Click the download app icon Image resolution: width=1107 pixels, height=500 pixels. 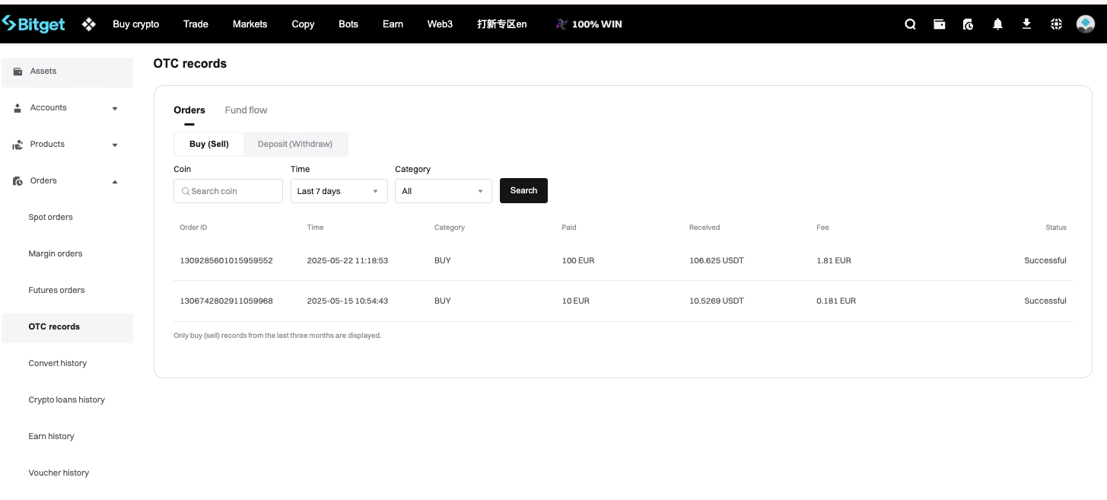(1026, 24)
